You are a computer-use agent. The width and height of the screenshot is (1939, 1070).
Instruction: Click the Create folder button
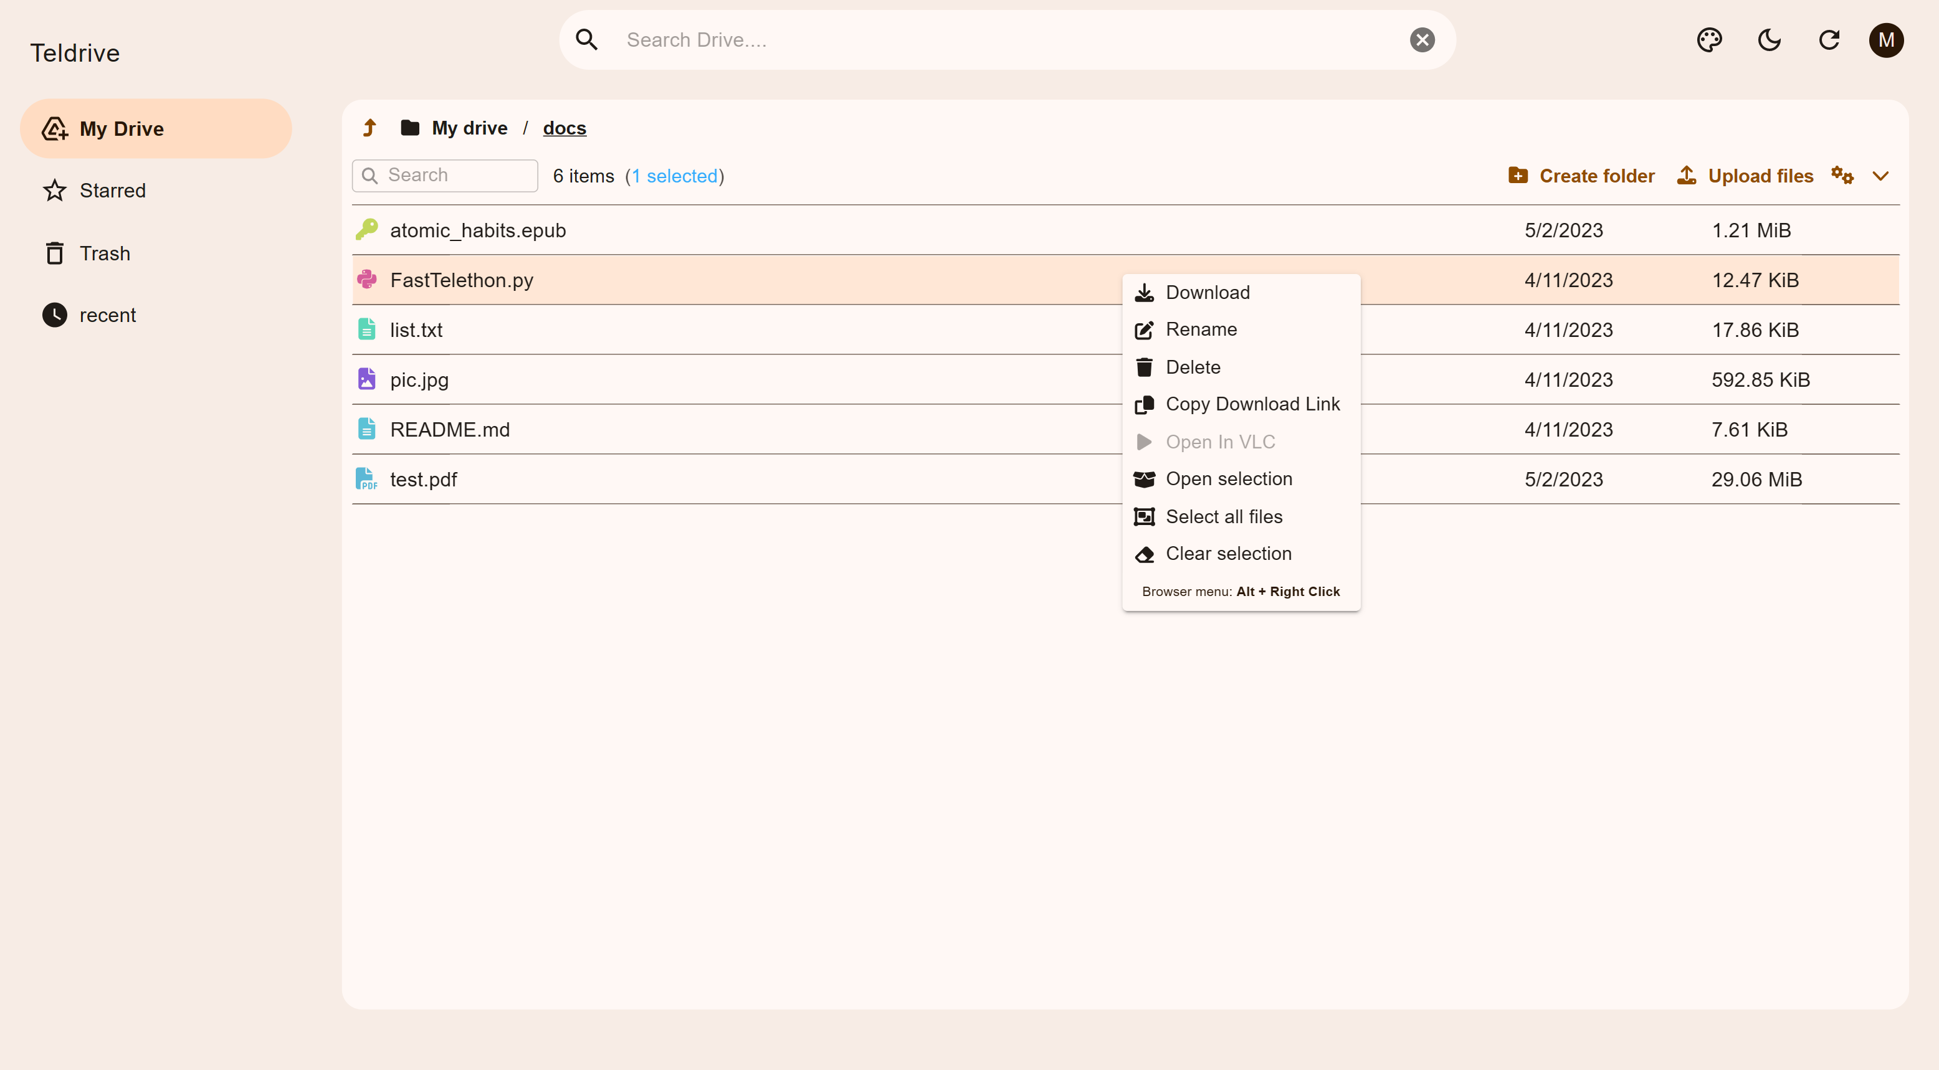[x=1581, y=176]
